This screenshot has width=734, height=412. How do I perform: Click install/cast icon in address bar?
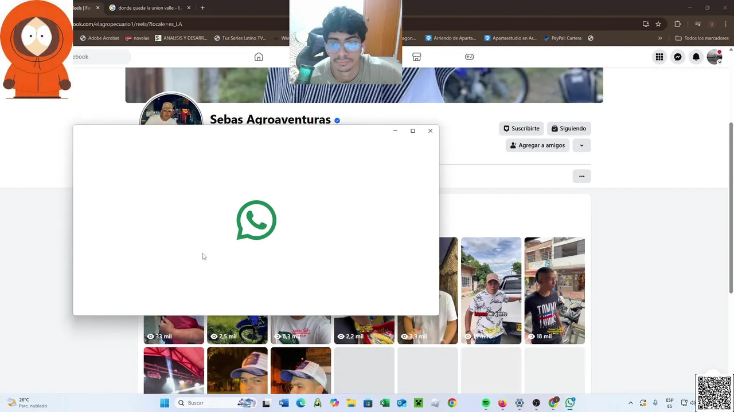coord(646,24)
